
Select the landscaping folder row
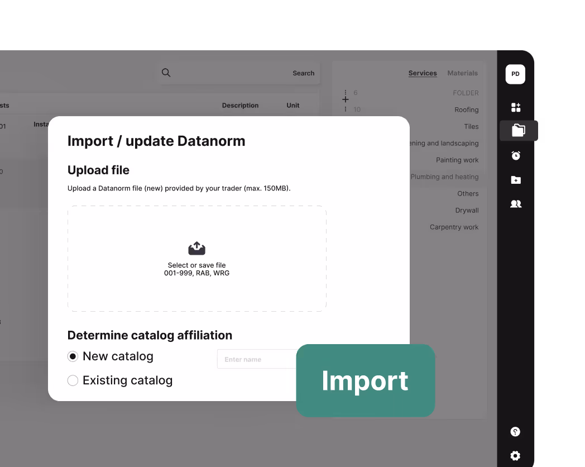[x=444, y=144]
